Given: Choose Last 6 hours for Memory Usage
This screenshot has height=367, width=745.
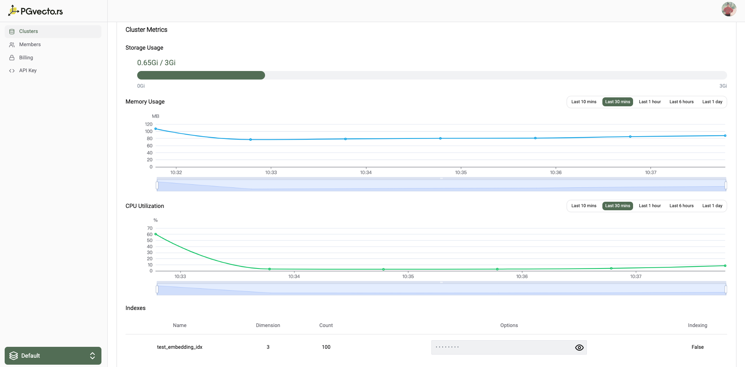Looking at the screenshot, I should pos(681,102).
